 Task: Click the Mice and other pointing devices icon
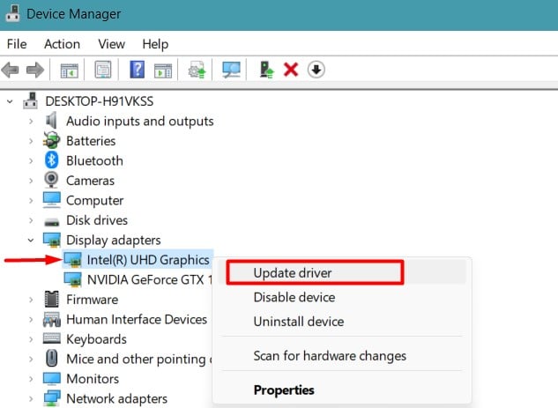click(x=52, y=358)
